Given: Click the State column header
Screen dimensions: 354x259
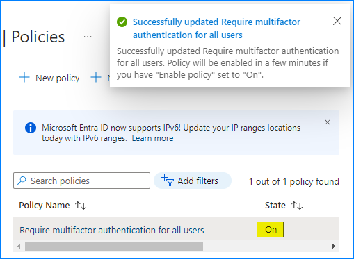Looking at the screenshot, I should click(275, 206).
